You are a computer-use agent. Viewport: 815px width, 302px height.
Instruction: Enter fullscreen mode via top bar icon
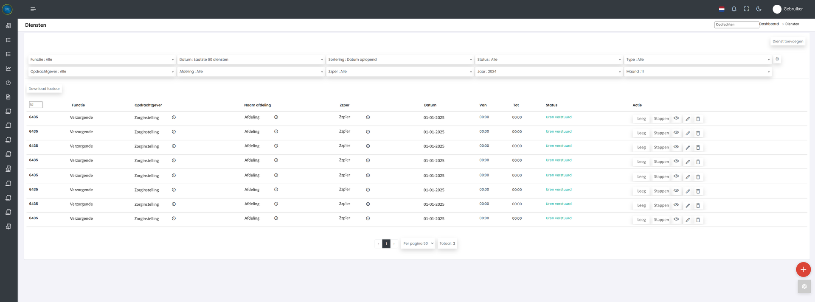point(746,9)
